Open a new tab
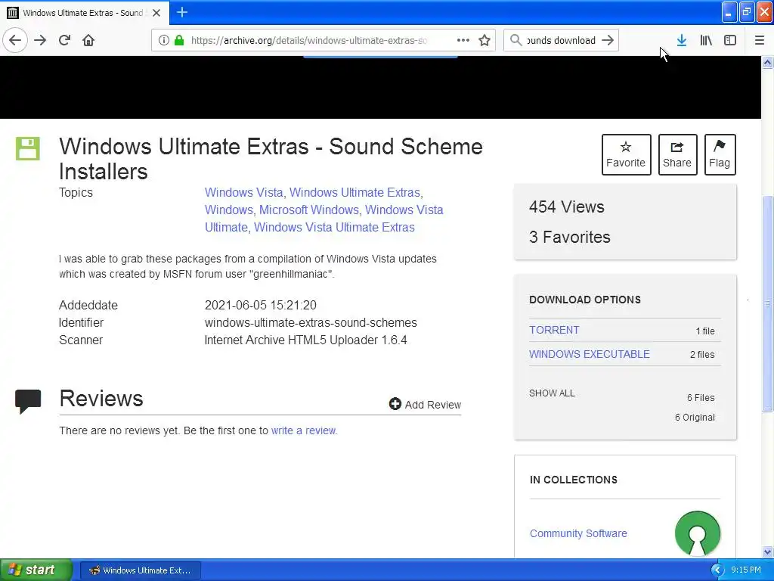Viewport: 774px width, 581px height. point(181,12)
